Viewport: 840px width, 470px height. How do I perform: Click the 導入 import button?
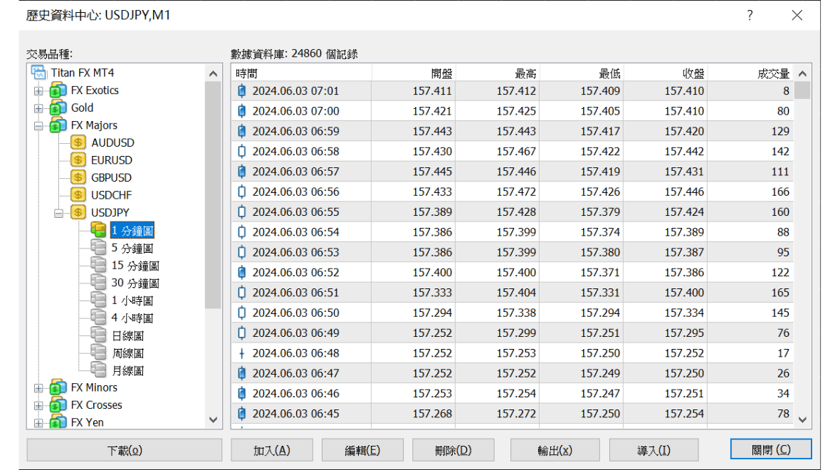click(653, 450)
